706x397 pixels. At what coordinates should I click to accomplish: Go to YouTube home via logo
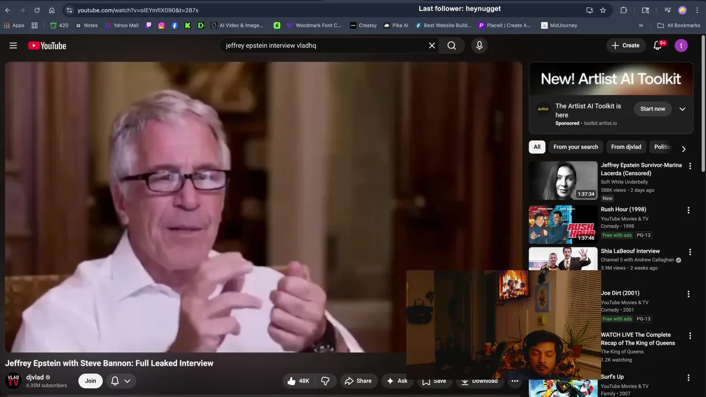47,46
